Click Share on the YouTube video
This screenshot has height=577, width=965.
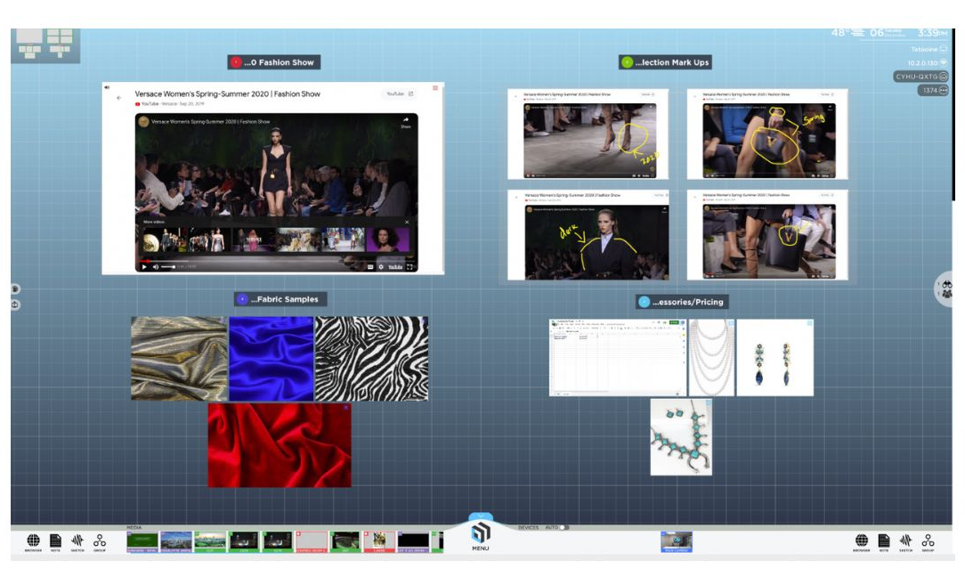[406, 122]
